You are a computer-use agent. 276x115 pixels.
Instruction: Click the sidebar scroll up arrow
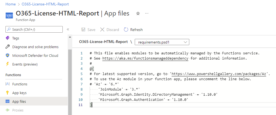(x=70, y=37)
